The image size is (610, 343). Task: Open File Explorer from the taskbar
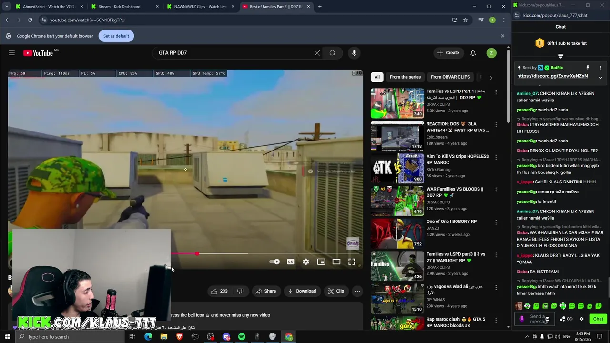[164, 337]
